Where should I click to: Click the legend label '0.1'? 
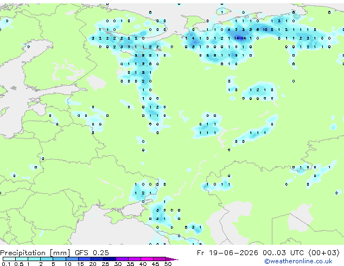(6, 264)
